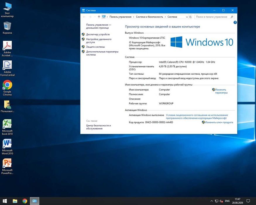Go back with the back arrow
The height and width of the screenshot is (205, 256).
click(x=84, y=17)
